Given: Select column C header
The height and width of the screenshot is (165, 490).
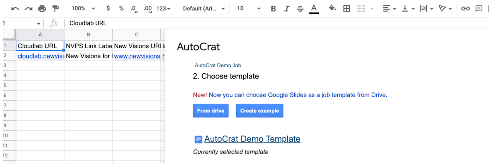Looking at the screenshot, I should click(136, 35).
